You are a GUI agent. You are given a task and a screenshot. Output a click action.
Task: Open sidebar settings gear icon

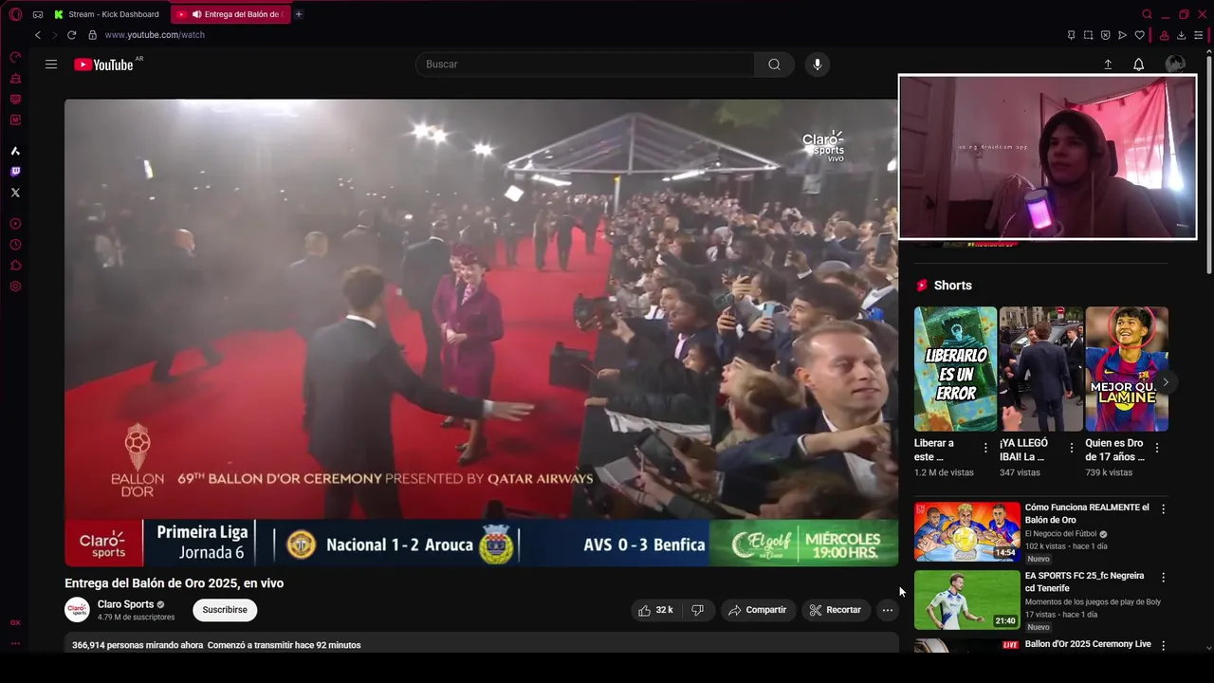[x=15, y=286]
